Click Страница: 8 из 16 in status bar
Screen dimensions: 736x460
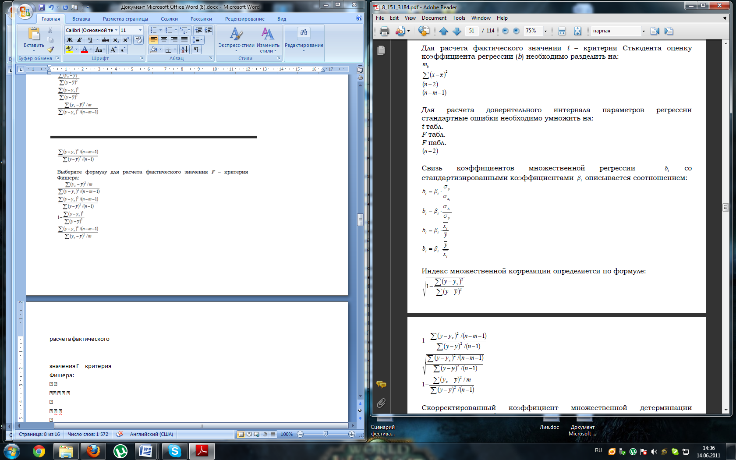pos(39,434)
